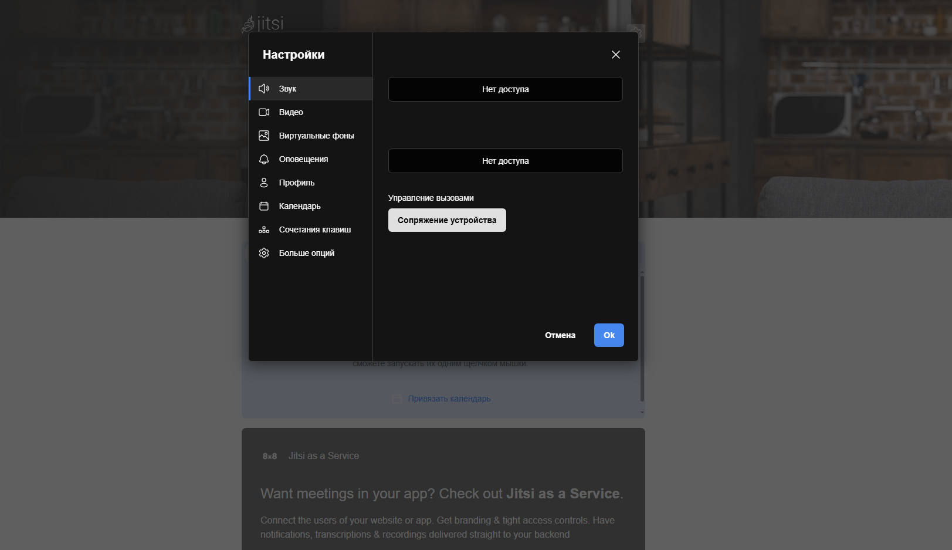Click the Привязать календарь link
952x550 pixels.
[449, 399]
